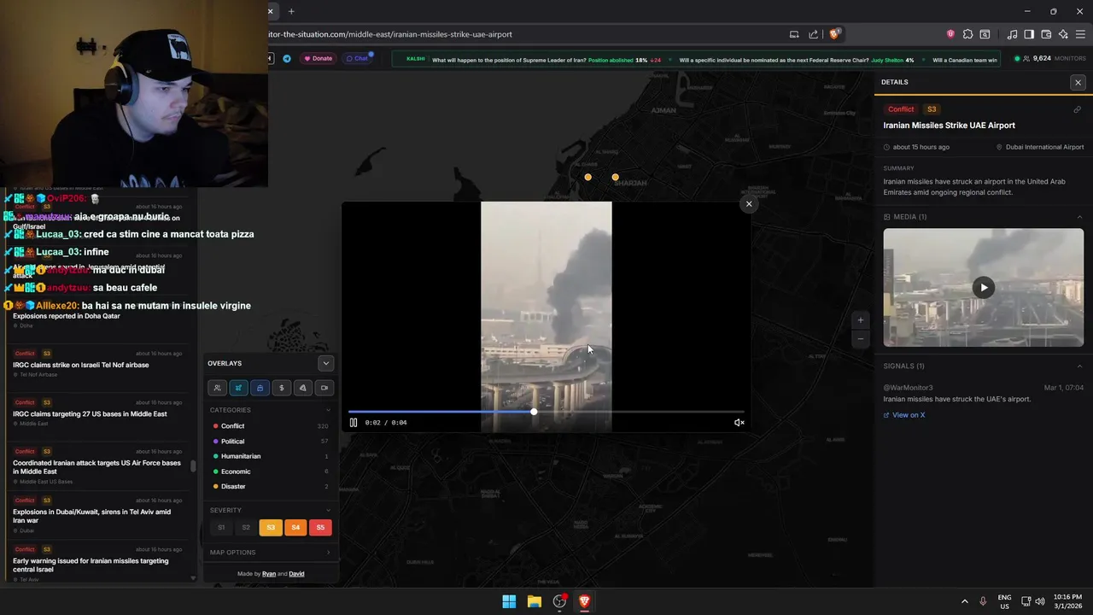The height and width of the screenshot is (615, 1093).
Task: Click the @WarMonitor3 signal handle
Action: click(908, 388)
